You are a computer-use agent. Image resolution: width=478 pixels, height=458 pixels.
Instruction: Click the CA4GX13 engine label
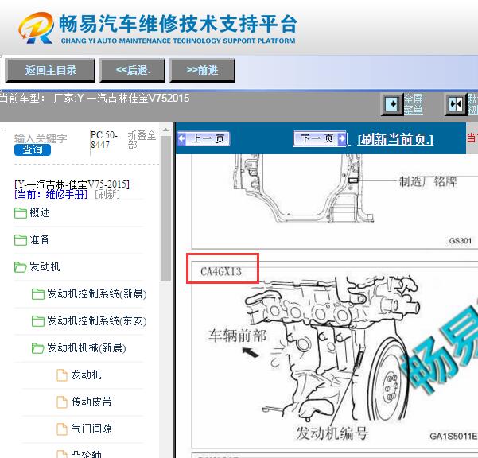click(x=221, y=271)
